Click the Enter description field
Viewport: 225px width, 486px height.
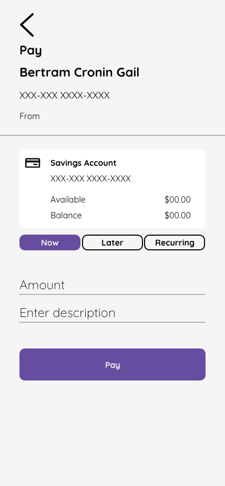tap(112, 313)
